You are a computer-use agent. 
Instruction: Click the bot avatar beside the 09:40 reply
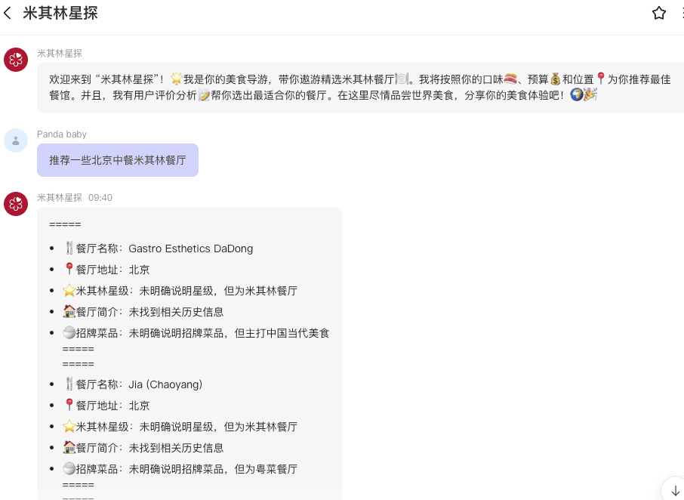point(16,204)
